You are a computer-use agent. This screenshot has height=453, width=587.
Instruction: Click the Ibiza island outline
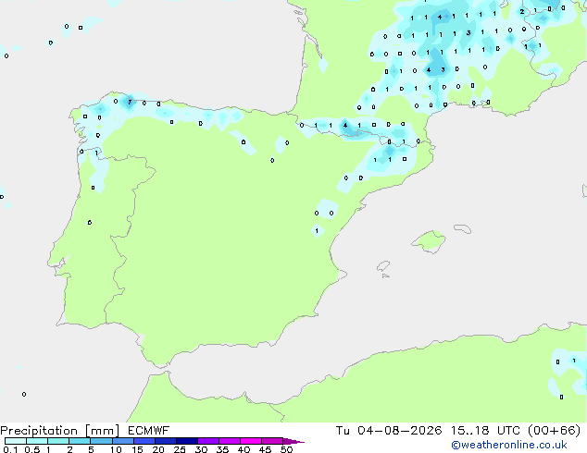pyautogui.click(x=383, y=266)
